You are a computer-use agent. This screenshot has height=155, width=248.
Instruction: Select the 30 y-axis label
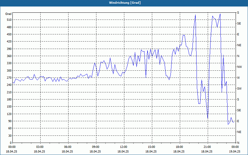10,136
